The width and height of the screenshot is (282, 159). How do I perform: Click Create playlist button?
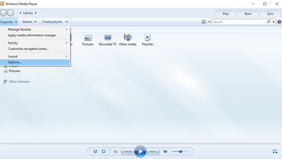click(52, 22)
